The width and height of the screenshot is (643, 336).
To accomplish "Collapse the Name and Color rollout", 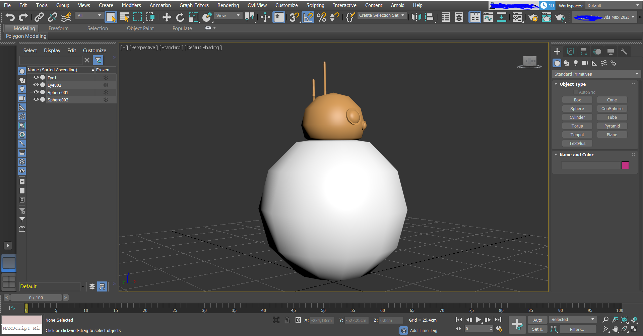I will click(556, 155).
